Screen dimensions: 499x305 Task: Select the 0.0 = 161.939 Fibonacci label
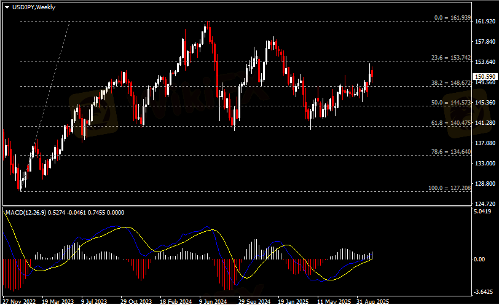(x=452, y=18)
